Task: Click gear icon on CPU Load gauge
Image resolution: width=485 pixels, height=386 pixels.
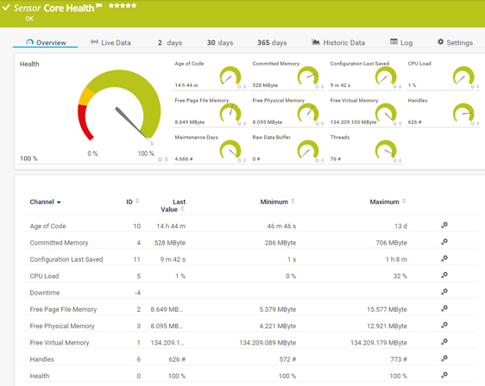Action: (x=472, y=87)
